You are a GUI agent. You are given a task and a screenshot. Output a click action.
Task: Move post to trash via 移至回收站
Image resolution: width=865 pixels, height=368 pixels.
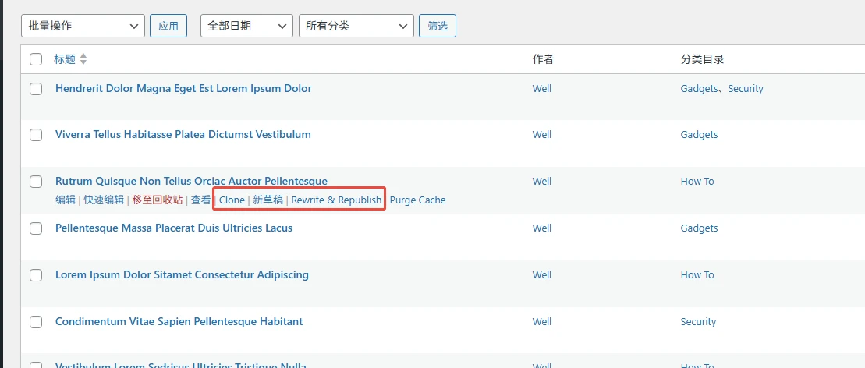(x=157, y=200)
